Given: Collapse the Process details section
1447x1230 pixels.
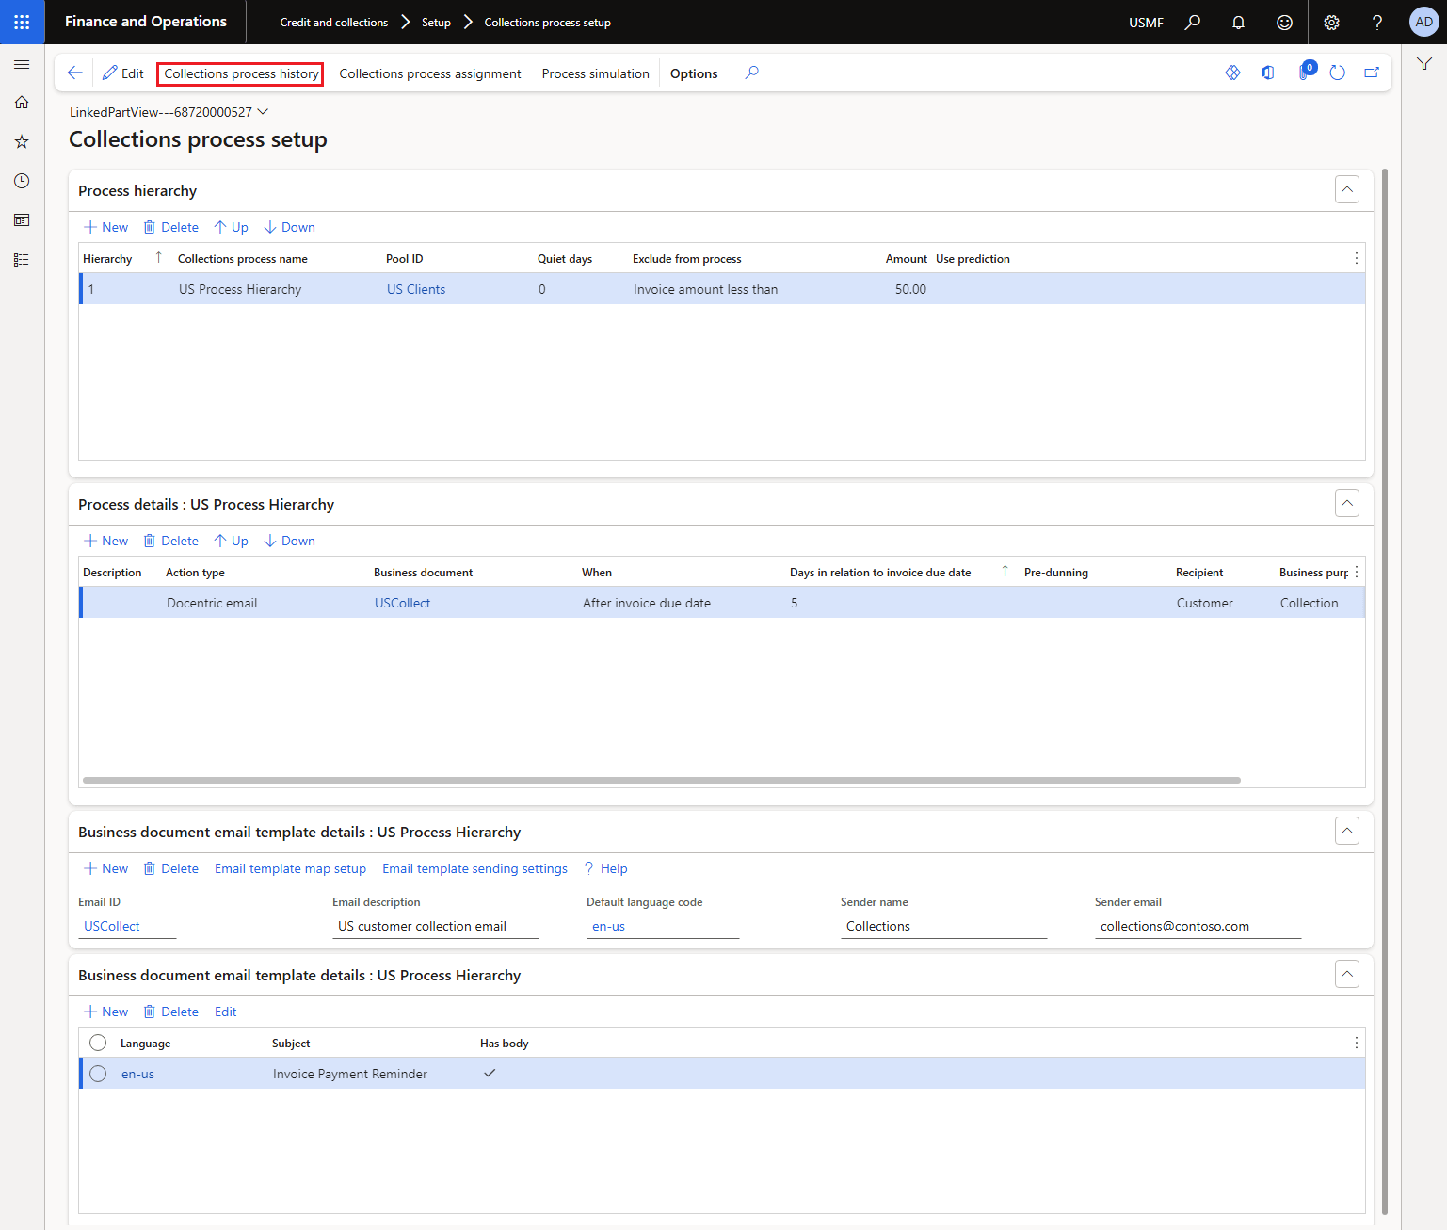Looking at the screenshot, I should click(x=1347, y=503).
